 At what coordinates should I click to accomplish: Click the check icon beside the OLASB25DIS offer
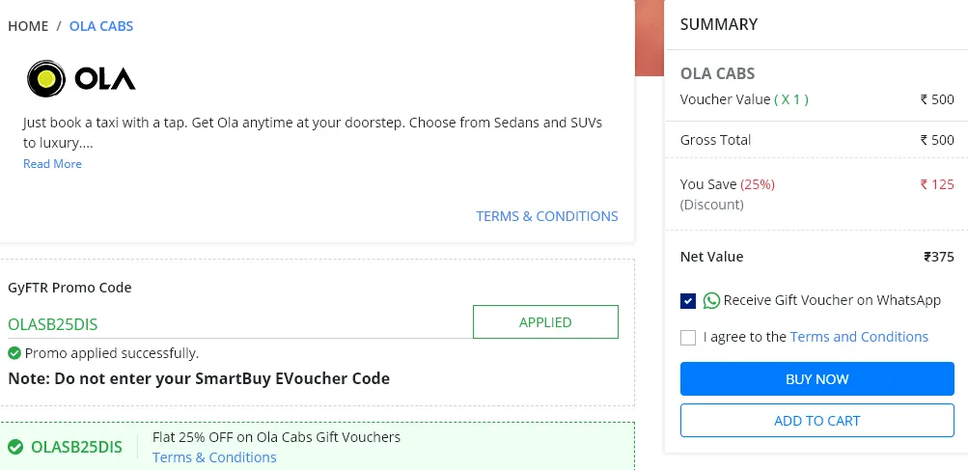15,447
